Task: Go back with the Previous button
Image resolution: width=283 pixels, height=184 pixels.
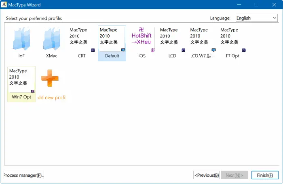Action: tap(207, 175)
